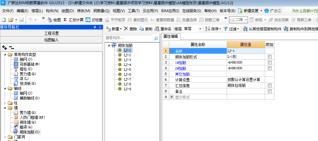
Task: Click 从其他楼层复制构件 button
Action: tap(262, 29)
